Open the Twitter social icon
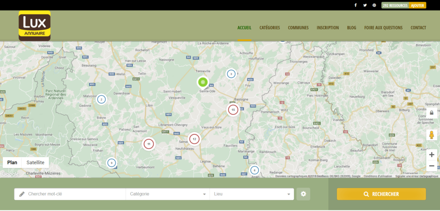 365,5
